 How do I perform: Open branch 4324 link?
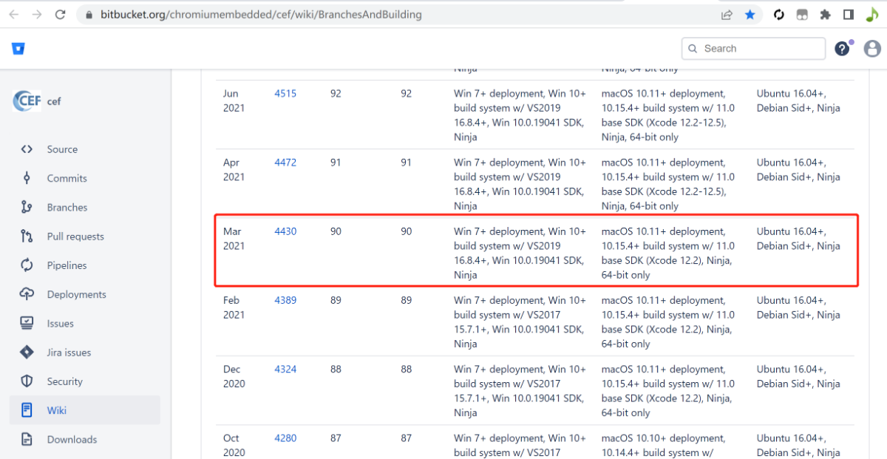tap(285, 369)
